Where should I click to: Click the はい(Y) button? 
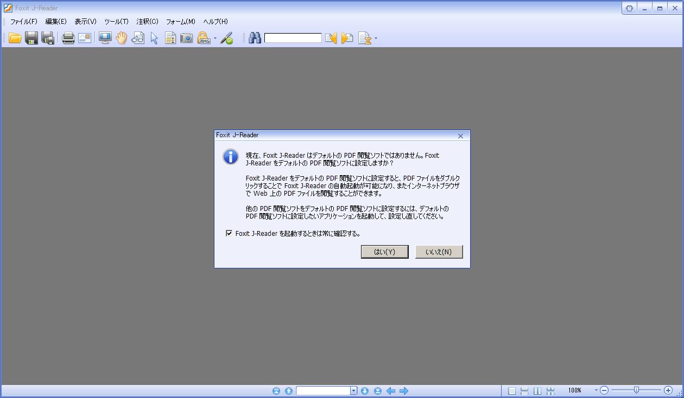point(384,252)
